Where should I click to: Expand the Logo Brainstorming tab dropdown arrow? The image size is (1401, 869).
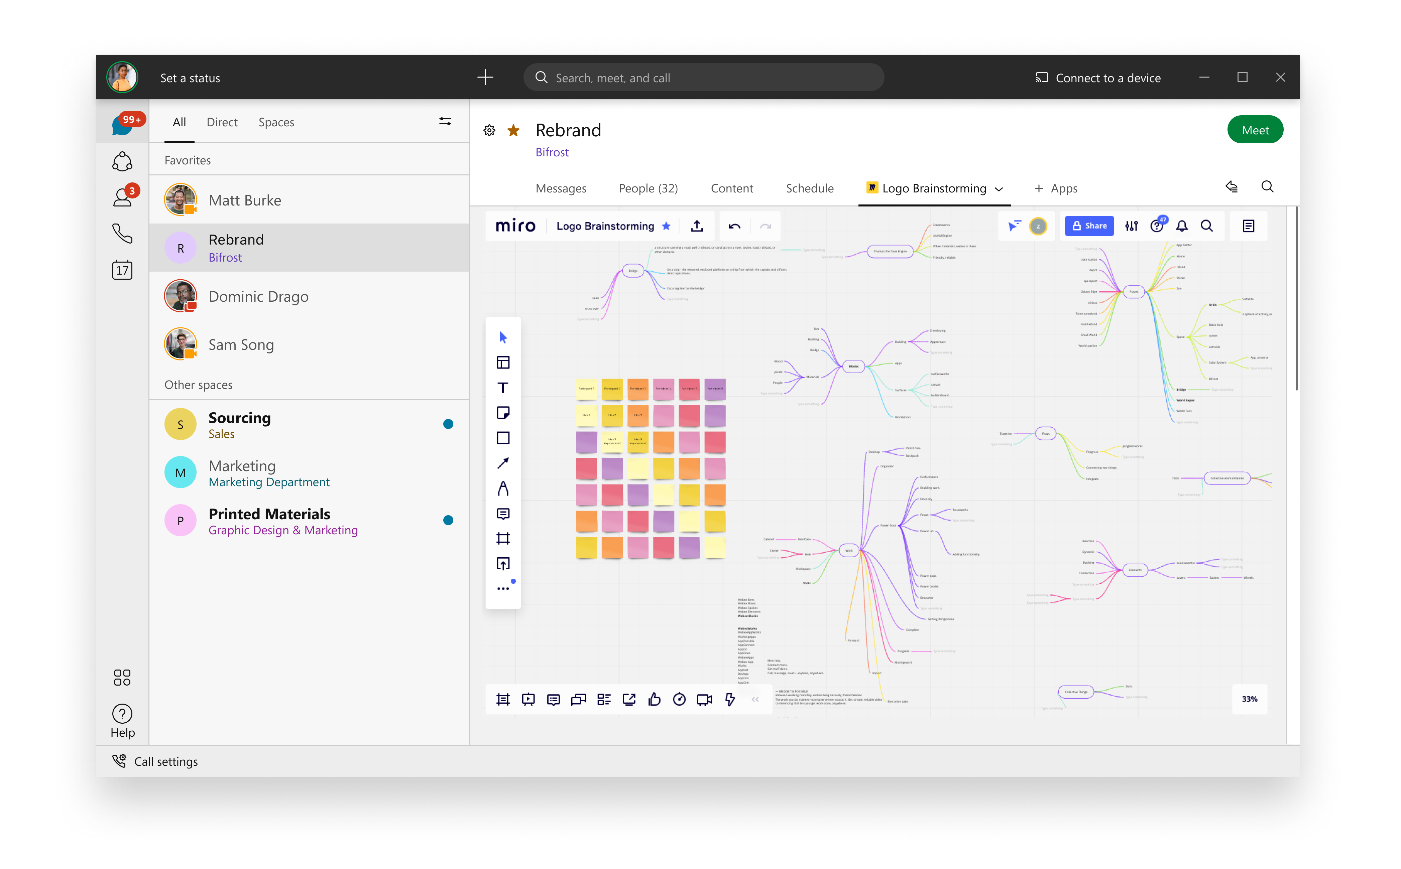tap(999, 189)
